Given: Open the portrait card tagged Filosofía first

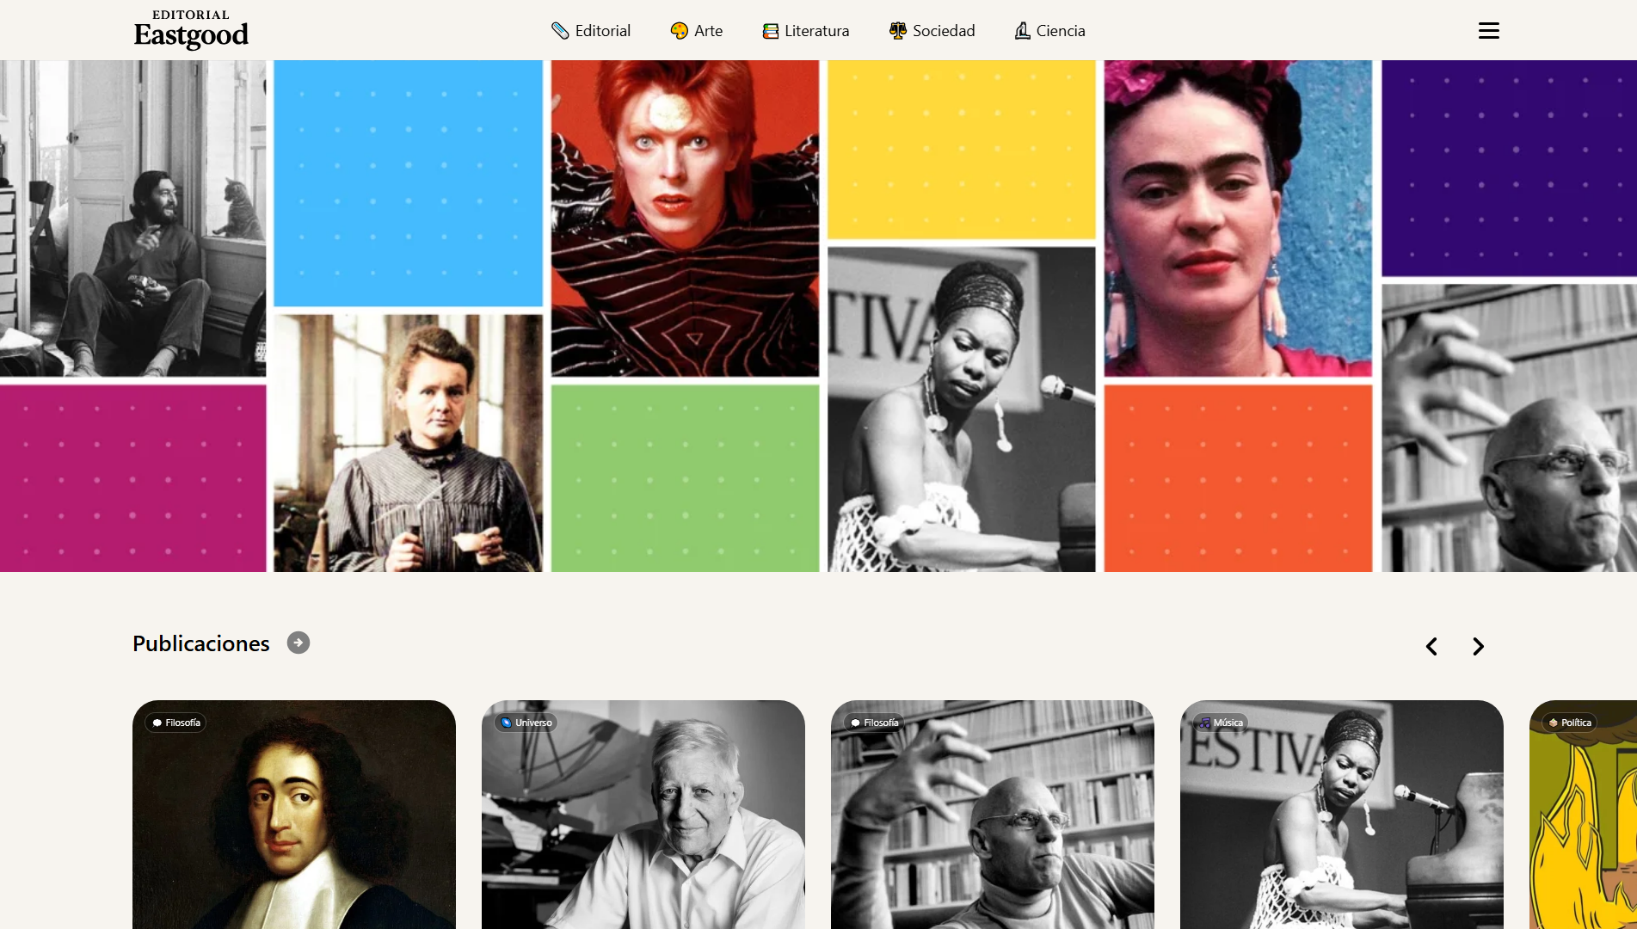Looking at the screenshot, I should 294,814.
